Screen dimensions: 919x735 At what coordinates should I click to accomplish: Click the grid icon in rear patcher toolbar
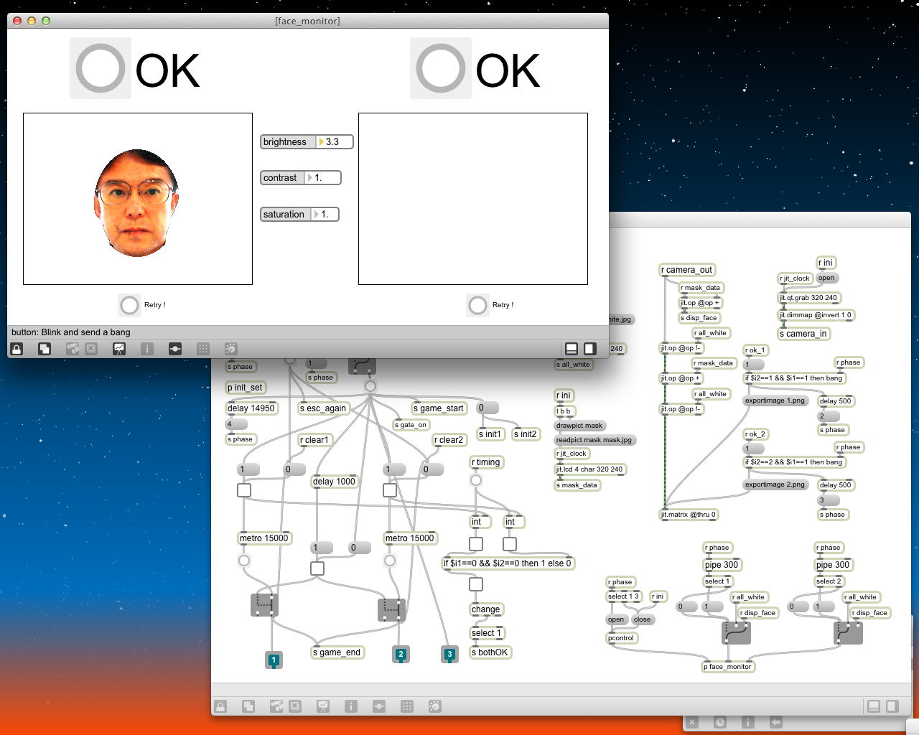click(407, 706)
